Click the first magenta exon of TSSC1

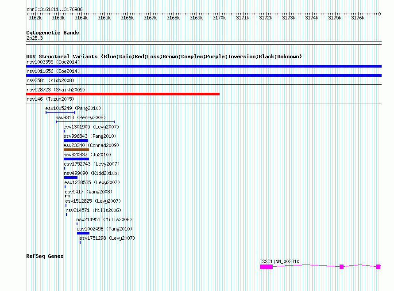point(266,267)
